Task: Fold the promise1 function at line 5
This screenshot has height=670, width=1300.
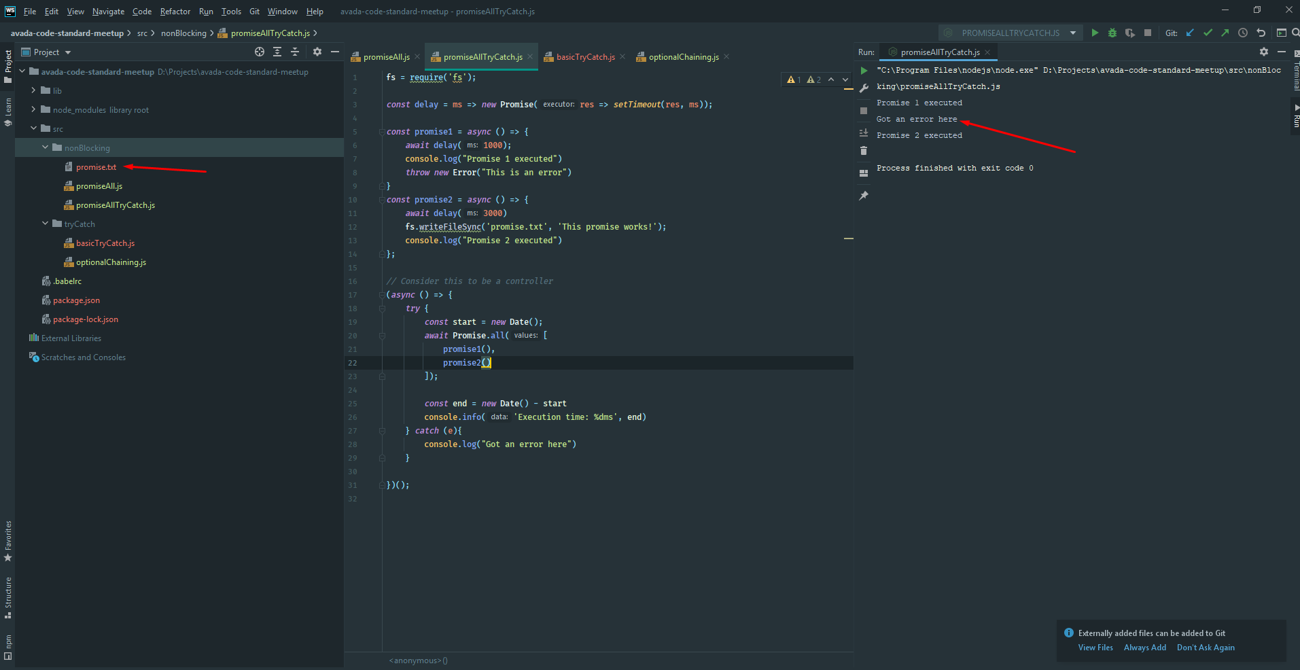Action: [x=382, y=132]
